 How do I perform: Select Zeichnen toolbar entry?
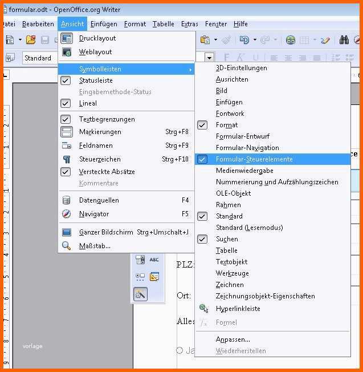pos(272,285)
